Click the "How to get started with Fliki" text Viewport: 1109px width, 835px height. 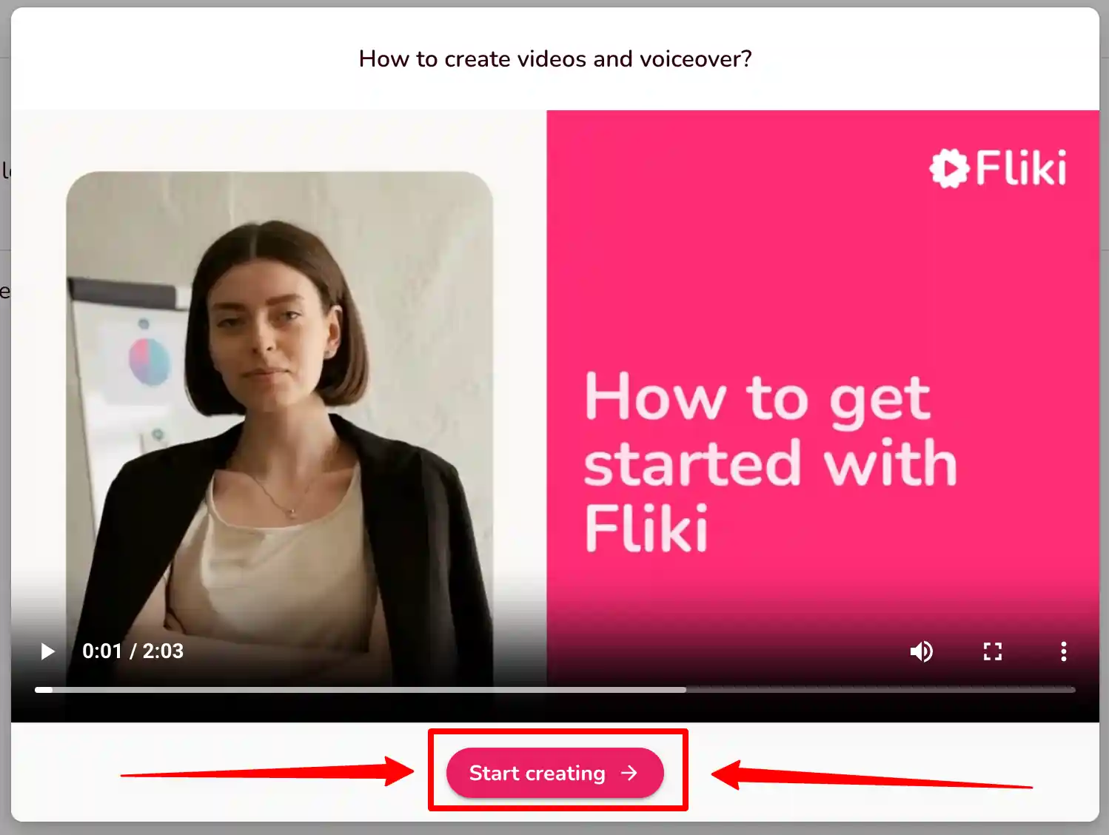coord(770,463)
